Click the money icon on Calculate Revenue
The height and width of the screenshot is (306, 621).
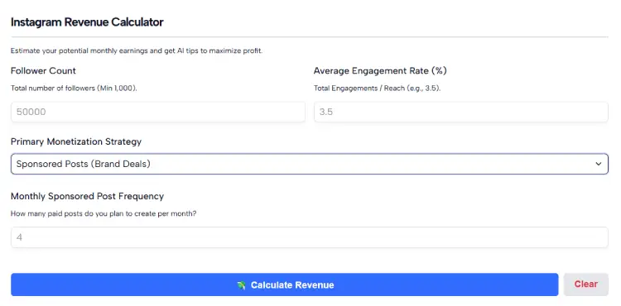(241, 285)
